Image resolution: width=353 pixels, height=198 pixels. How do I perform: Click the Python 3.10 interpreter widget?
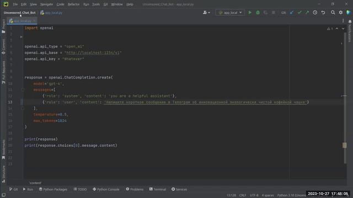coord(291,195)
